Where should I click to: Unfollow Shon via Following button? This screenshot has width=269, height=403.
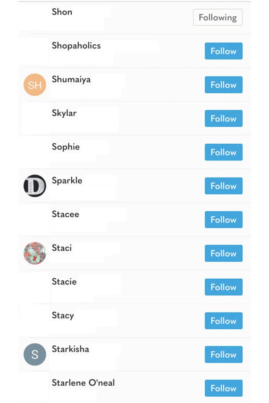217,17
